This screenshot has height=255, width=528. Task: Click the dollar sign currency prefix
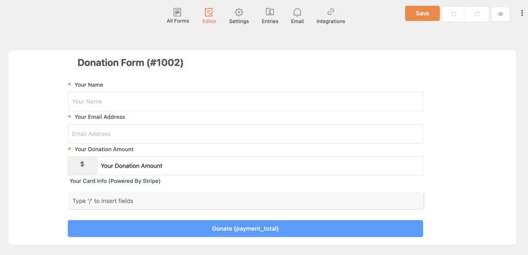point(82,166)
